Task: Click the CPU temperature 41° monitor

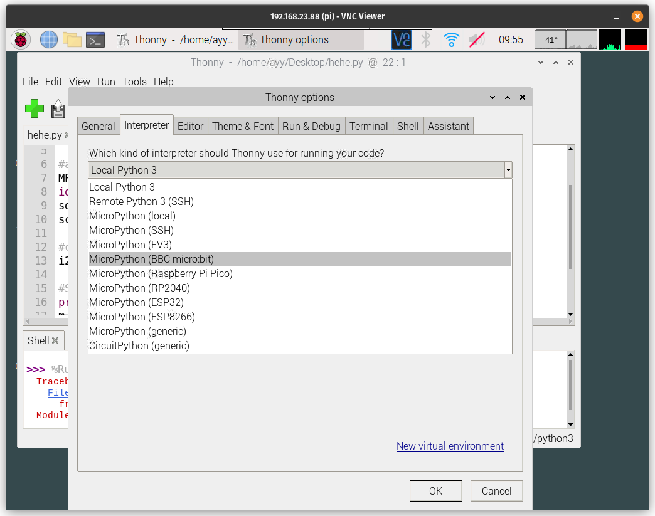Action: pyautogui.click(x=551, y=39)
